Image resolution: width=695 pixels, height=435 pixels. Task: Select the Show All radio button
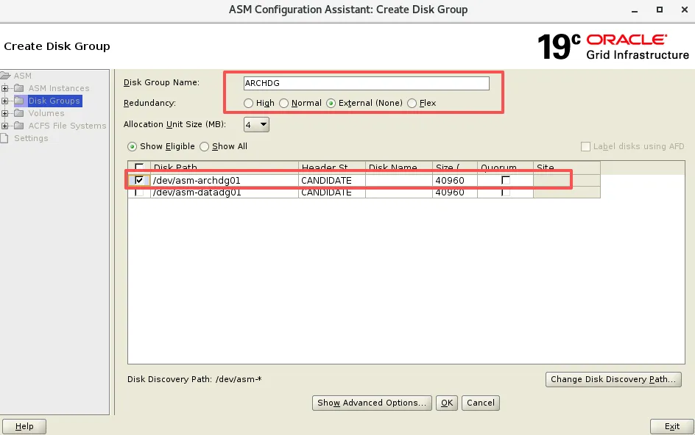pos(204,146)
